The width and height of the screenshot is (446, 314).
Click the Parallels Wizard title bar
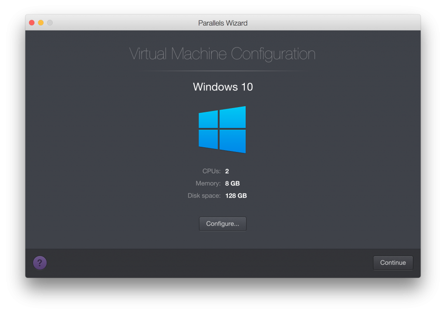coord(223,23)
